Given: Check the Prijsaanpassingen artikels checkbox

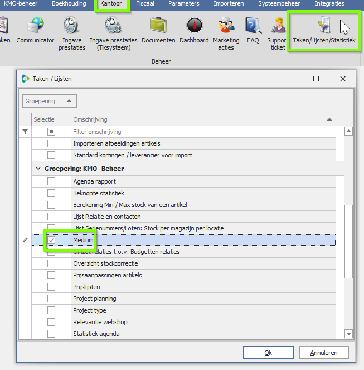Looking at the screenshot, I should tap(51, 275).
